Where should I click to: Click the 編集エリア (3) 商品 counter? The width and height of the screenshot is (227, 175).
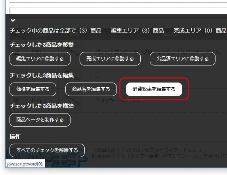pos(137,31)
